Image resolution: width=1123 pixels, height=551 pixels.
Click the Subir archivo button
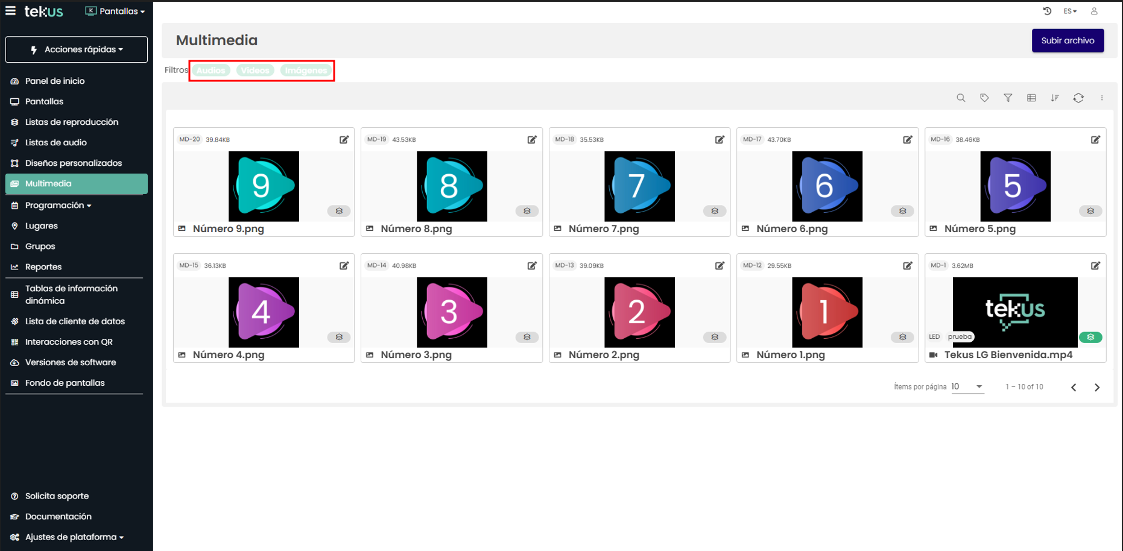click(1068, 40)
